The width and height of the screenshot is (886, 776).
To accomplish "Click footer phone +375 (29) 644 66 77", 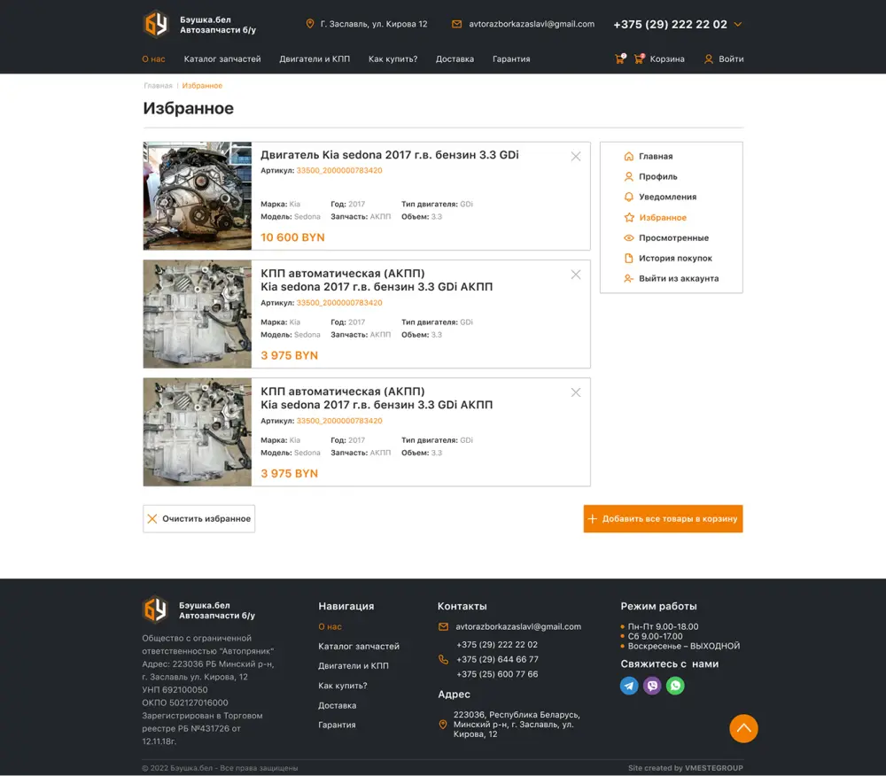I will 497,659.
